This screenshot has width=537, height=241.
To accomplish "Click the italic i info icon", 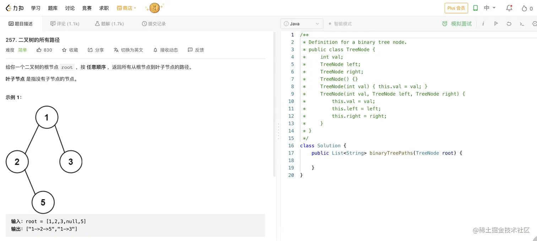I will click(x=483, y=24).
